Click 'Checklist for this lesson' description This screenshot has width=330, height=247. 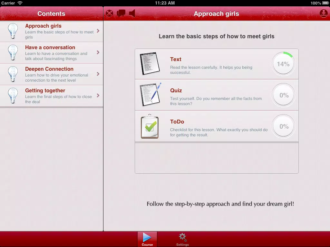click(x=219, y=132)
